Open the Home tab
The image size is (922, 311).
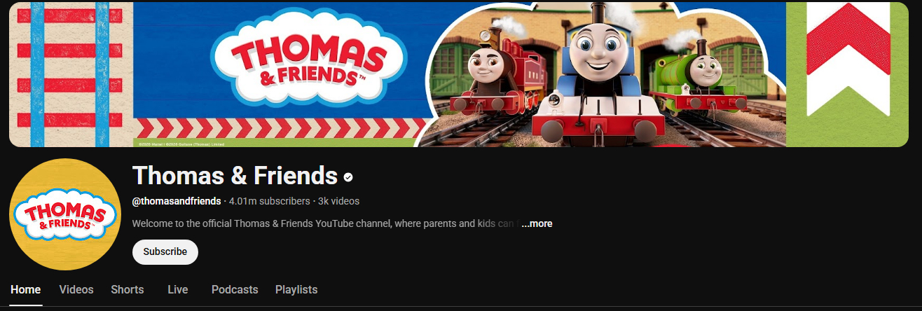click(x=26, y=289)
